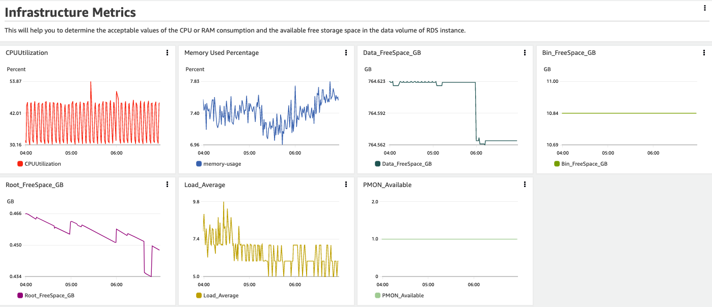Click the Root_FreeSpace_GB legend label

49,295
